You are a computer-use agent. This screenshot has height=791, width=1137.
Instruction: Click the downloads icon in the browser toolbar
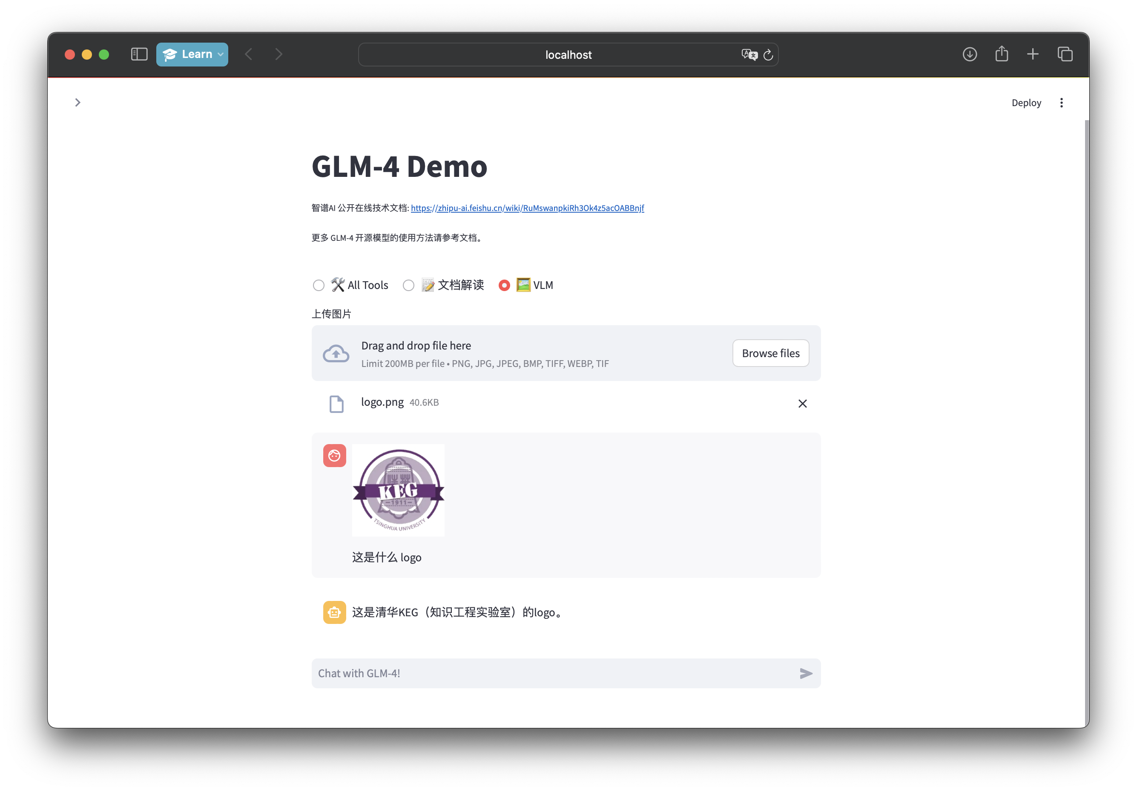point(970,54)
